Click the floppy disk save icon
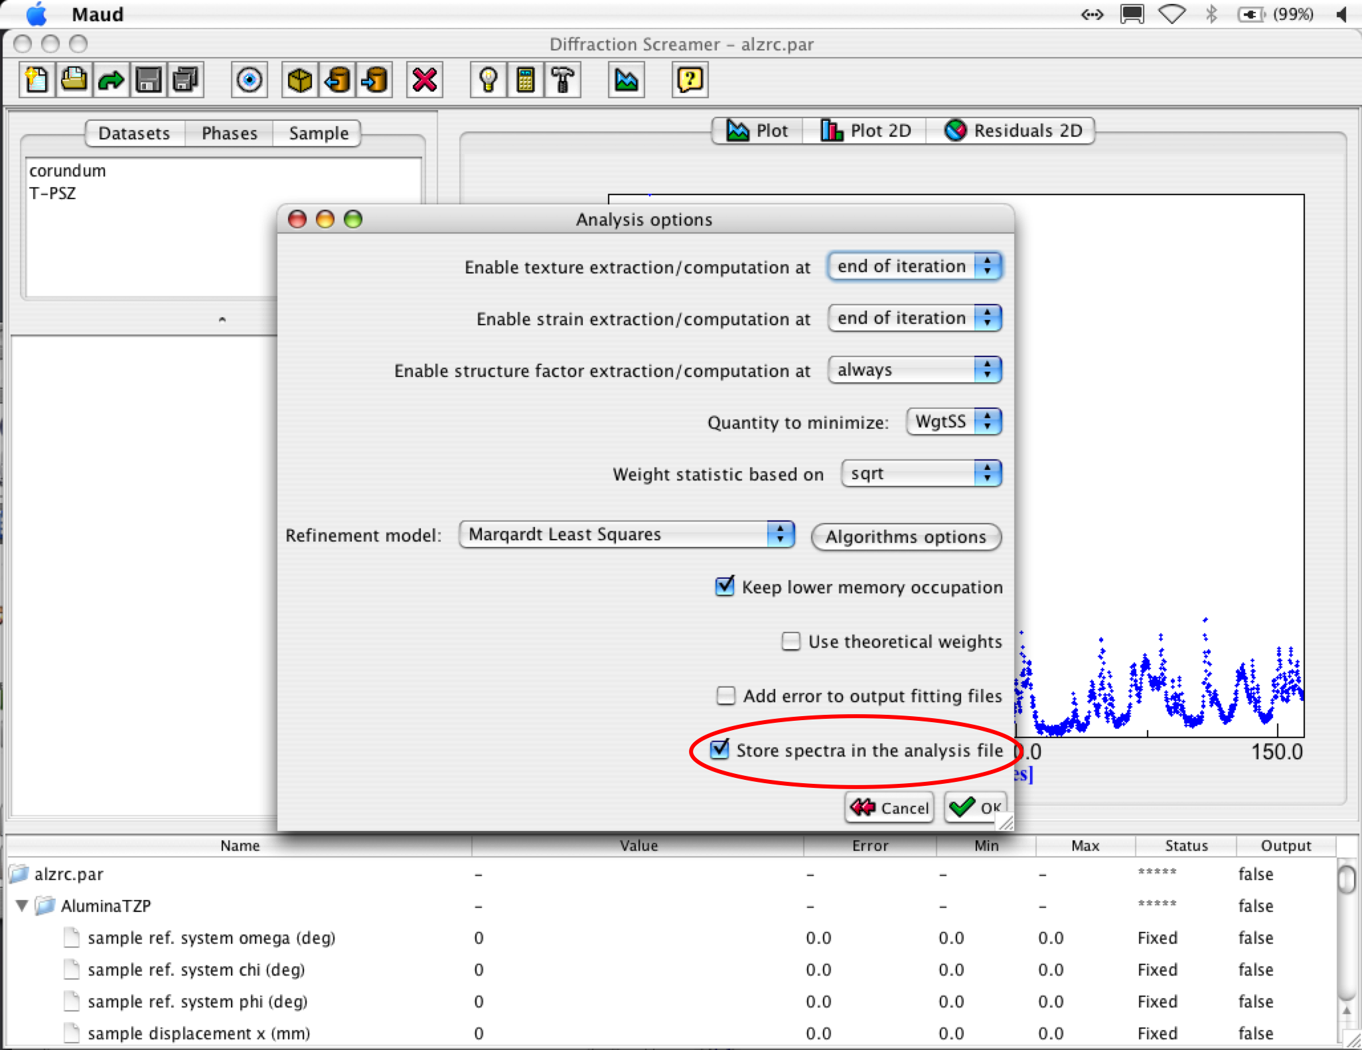Screen dimensions: 1362x1050 [148, 80]
